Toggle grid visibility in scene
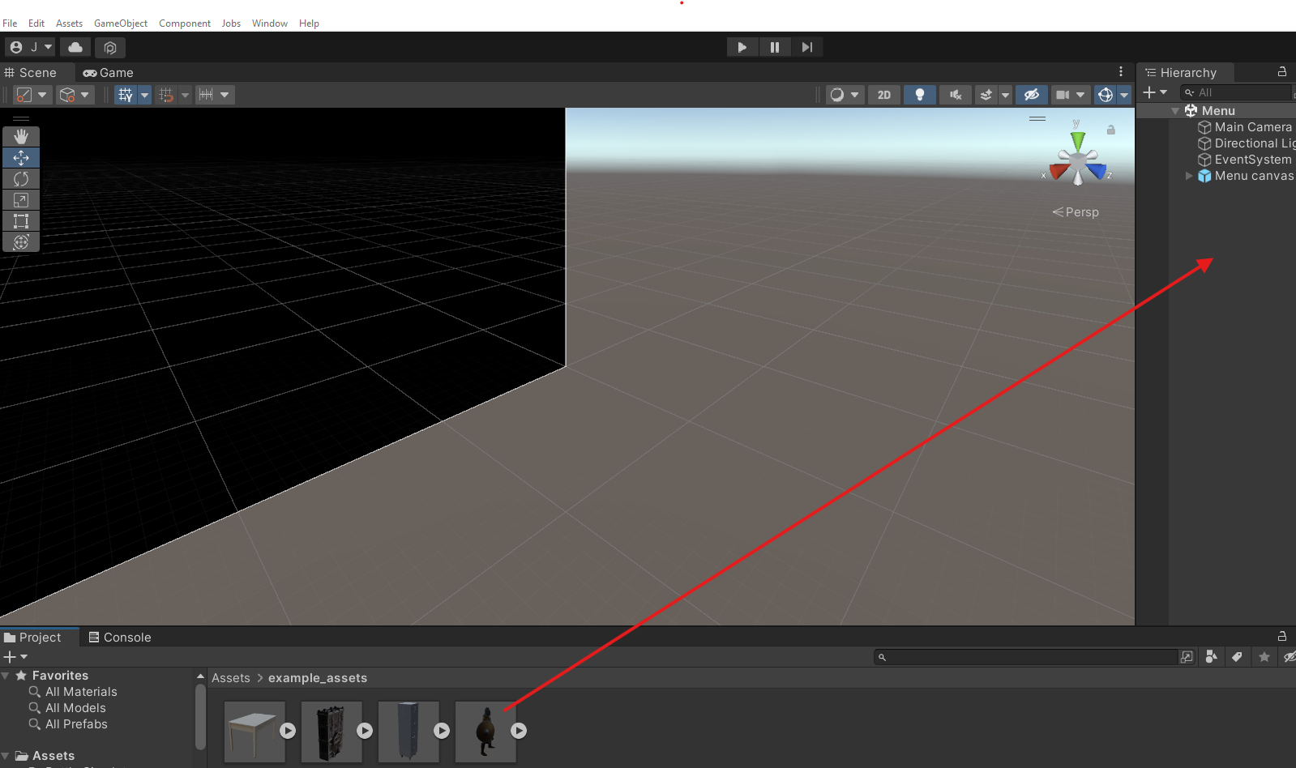Viewport: 1296px width, 768px height. coord(126,95)
